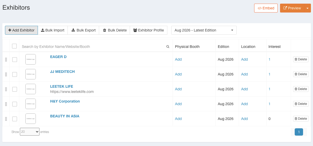Click the drag handle for JJ MEDITECH row

(x=6, y=74)
